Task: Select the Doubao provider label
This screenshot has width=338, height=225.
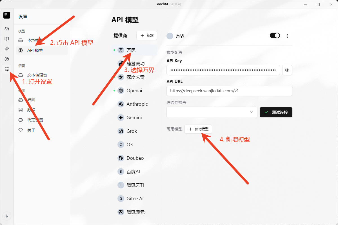Action: 135,158
